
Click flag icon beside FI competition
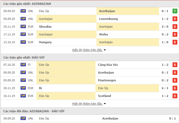[x=23, y=65]
